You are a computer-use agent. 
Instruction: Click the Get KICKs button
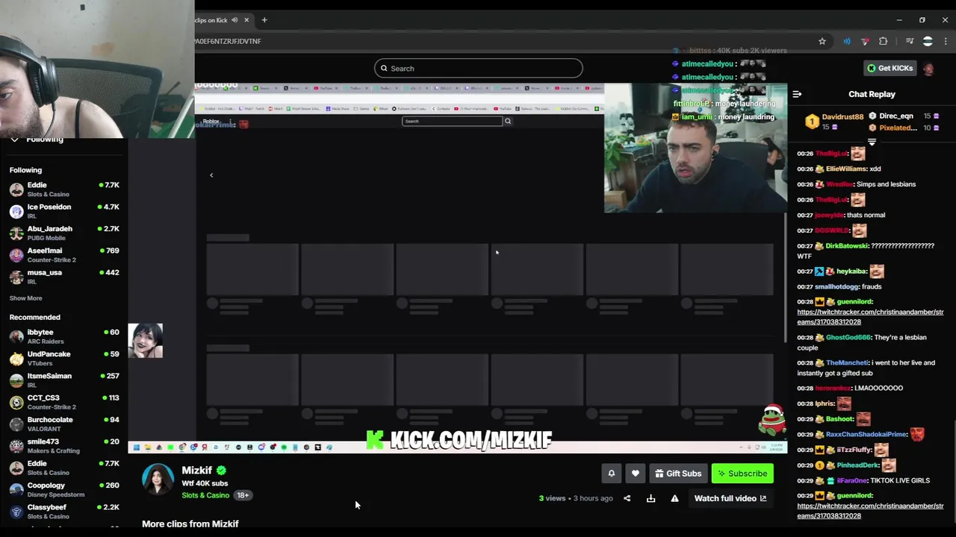point(890,68)
